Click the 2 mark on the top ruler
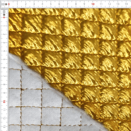 click(x=26, y=4)
